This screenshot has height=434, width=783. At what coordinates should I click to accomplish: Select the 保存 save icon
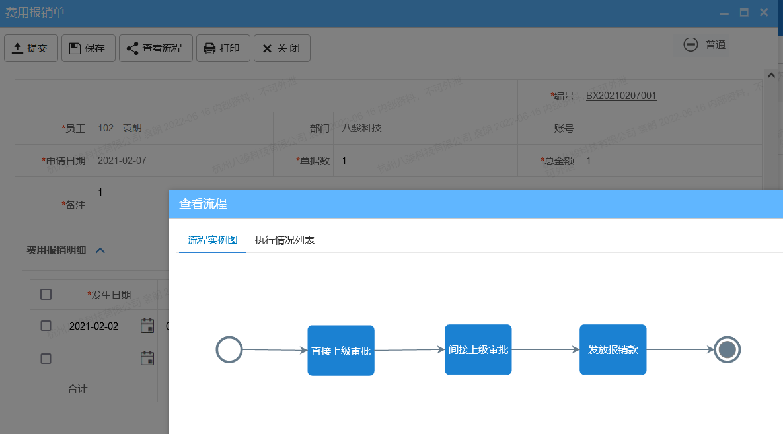coord(73,47)
